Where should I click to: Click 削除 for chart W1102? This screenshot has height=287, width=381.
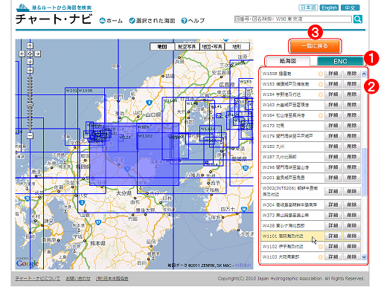352,247
